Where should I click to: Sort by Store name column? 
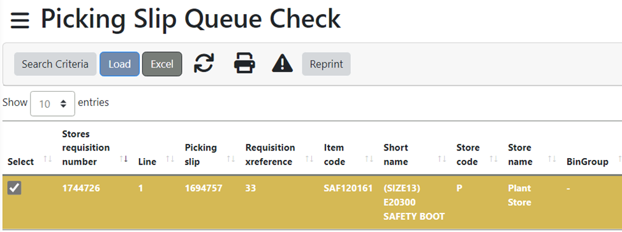click(551, 159)
